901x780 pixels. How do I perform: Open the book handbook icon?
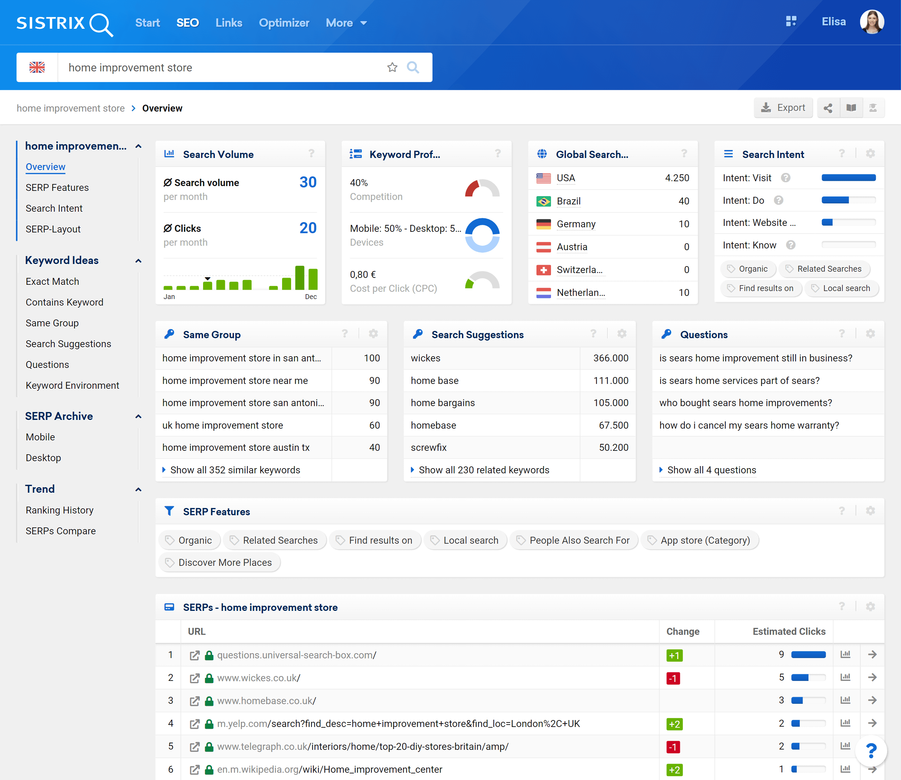[851, 108]
